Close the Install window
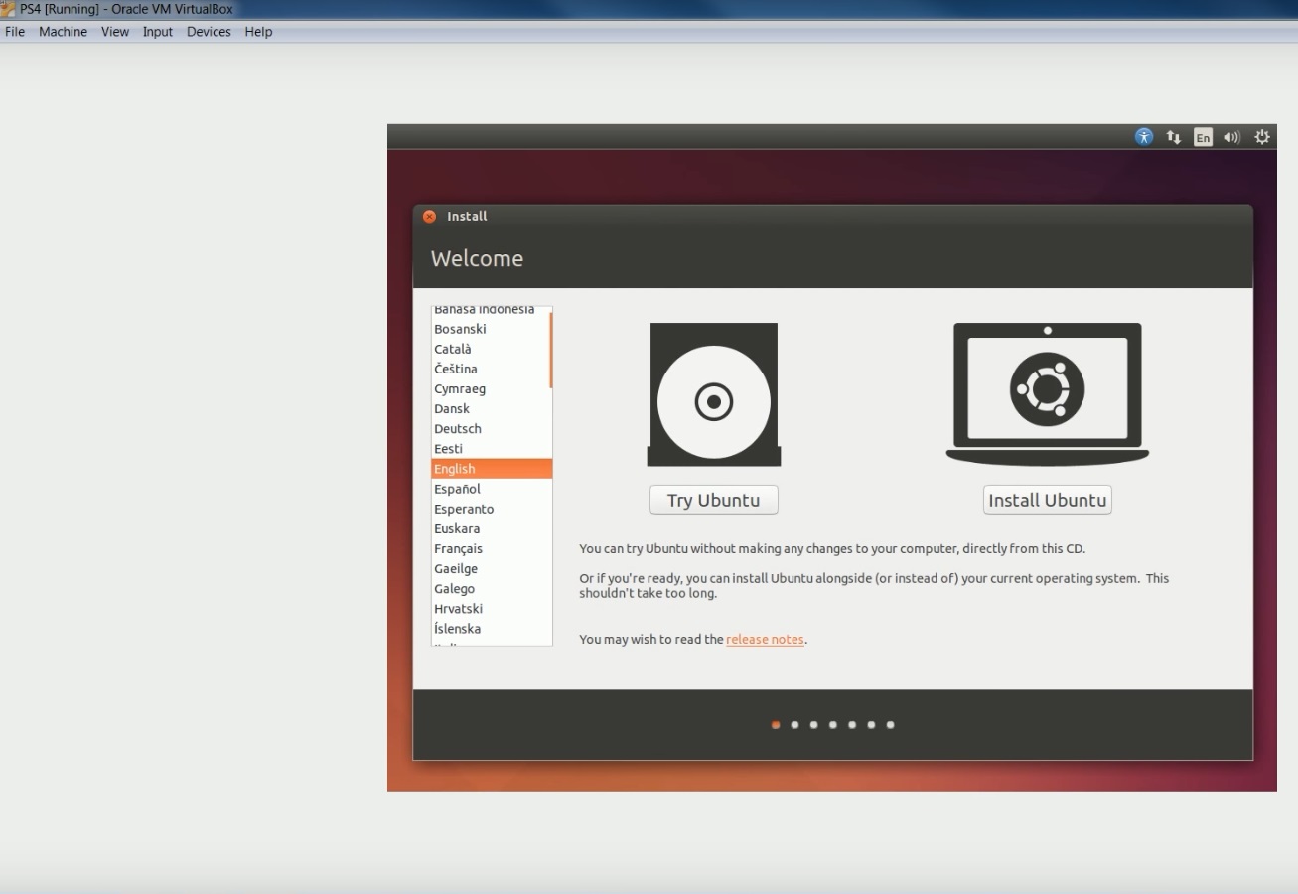1298x894 pixels. (x=429, y=216)
